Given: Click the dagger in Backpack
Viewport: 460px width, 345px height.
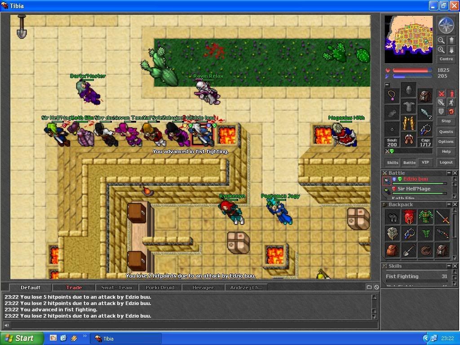Looking at the screenshot, I should point(442,234).
